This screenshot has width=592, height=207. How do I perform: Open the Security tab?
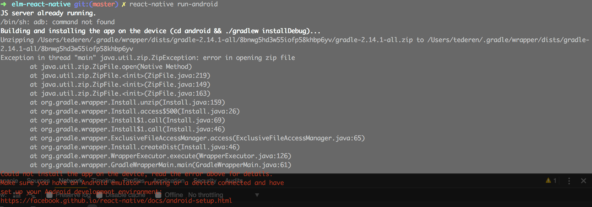click(x=205, y=180)
